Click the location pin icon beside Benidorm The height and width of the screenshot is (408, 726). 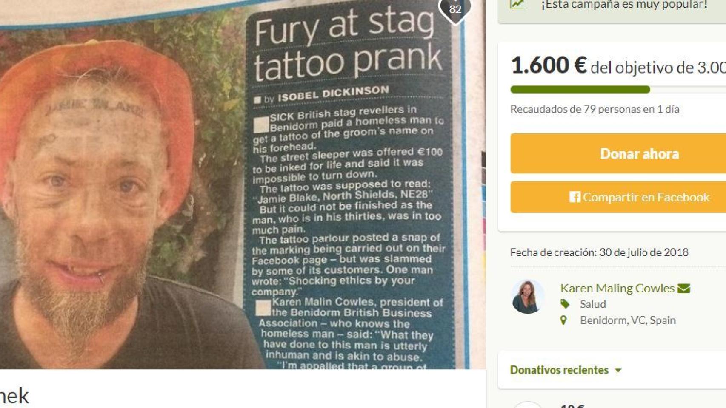563,320
